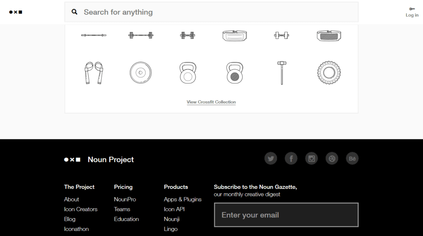The height and width of the screenshot is (236, 423).
Task: Select the sledgehammer icon
Action: click(x=282, y=73)
